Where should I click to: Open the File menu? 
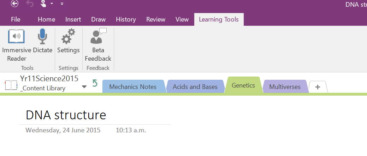coord(16,19)
